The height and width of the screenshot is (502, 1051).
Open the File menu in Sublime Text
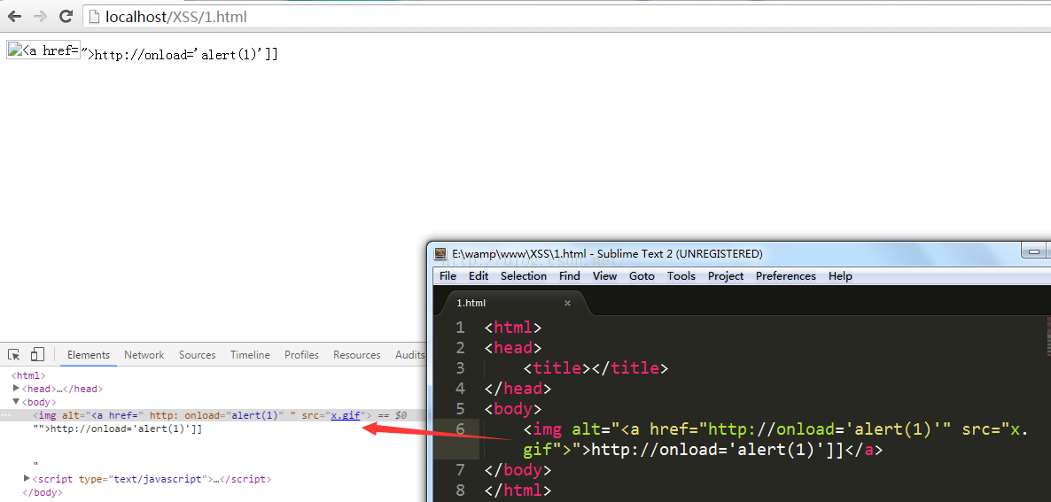tap(448, 275)
